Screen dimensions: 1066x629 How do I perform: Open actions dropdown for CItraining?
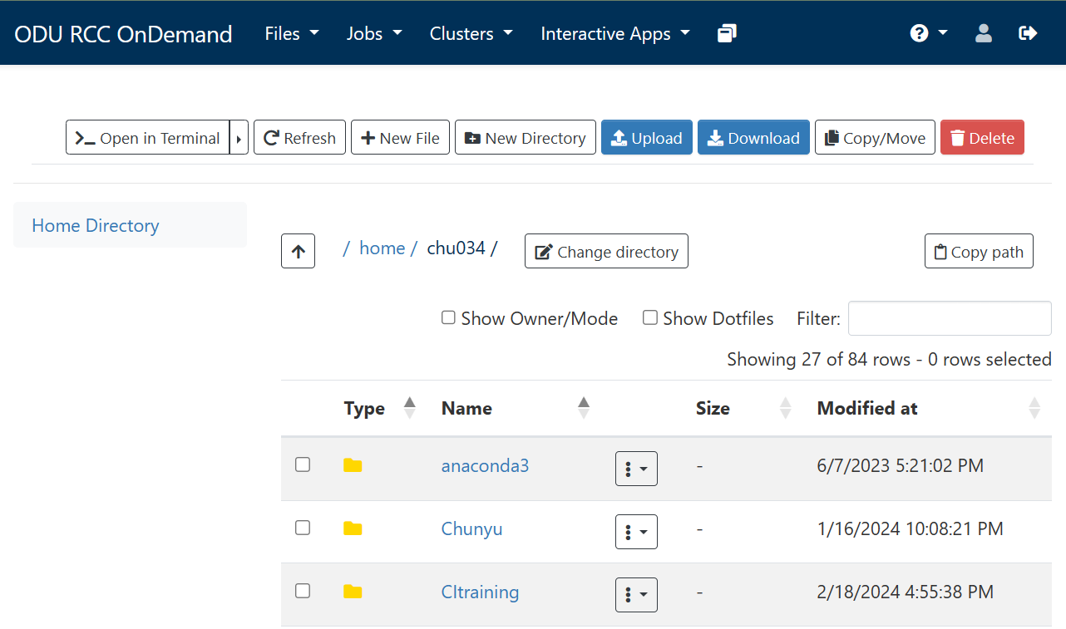click(x=636, y=595)
